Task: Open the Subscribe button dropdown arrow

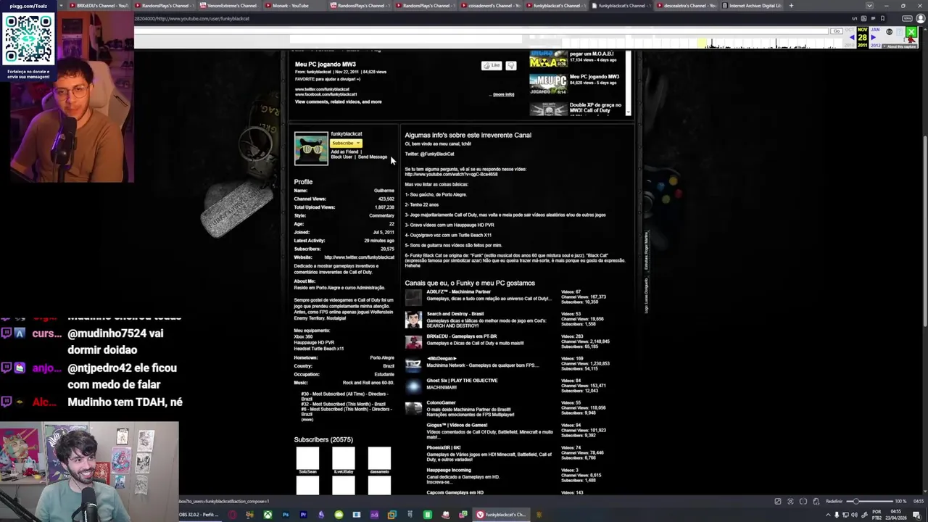Action: pyautogui.click(x=357, y=144)
